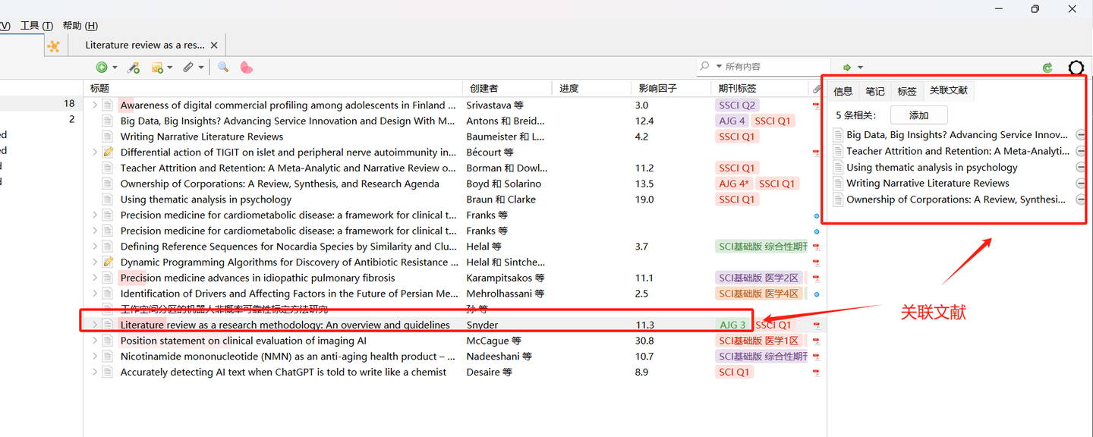Image resolution: width=1093 pixels, height=437 pixels.
Task: Expand the Defining Reference Sequences for Nocardia row
Action: click(95, 247)
